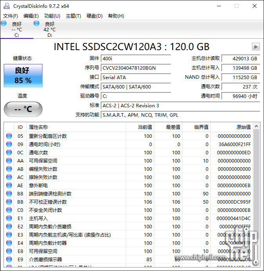This screenshot has height=271, width=264.
Task: Open the 帮助(H) menu
Action: (x=116, y=16)
